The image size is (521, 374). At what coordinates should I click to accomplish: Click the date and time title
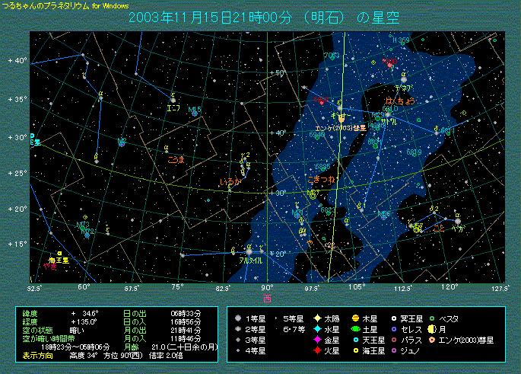click(264, 17)
